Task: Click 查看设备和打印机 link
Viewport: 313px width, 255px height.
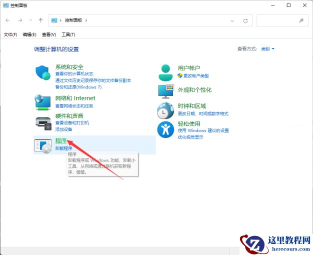Action: tap(72, 123)
